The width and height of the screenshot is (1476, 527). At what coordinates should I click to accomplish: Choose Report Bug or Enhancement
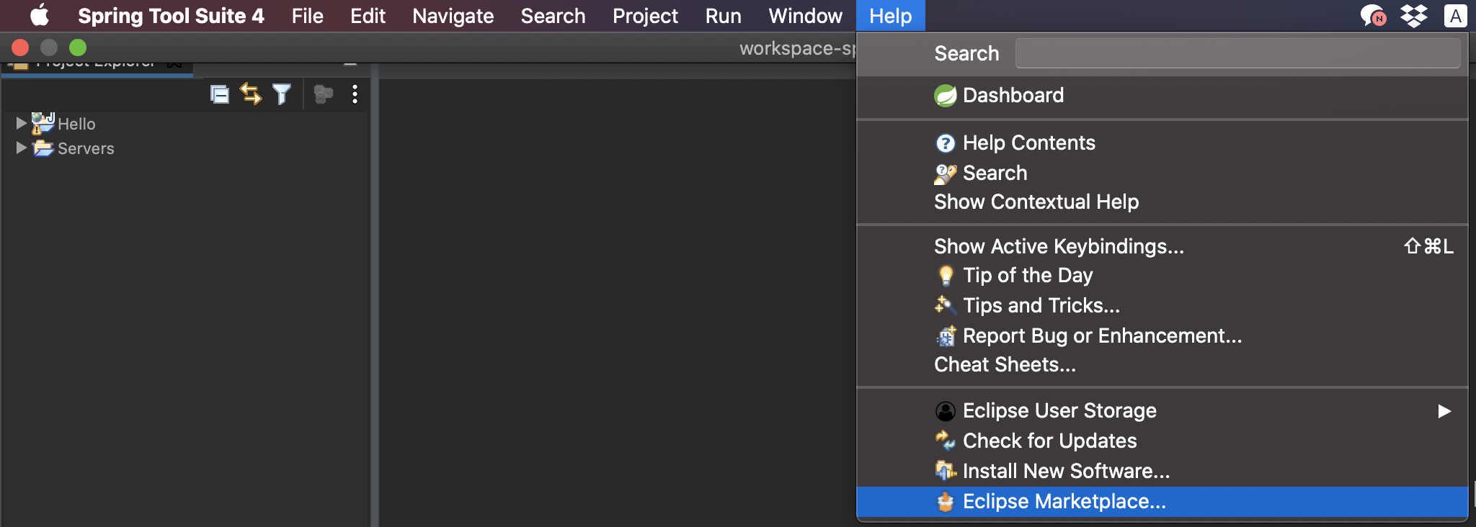click(x=1162, y=335)
